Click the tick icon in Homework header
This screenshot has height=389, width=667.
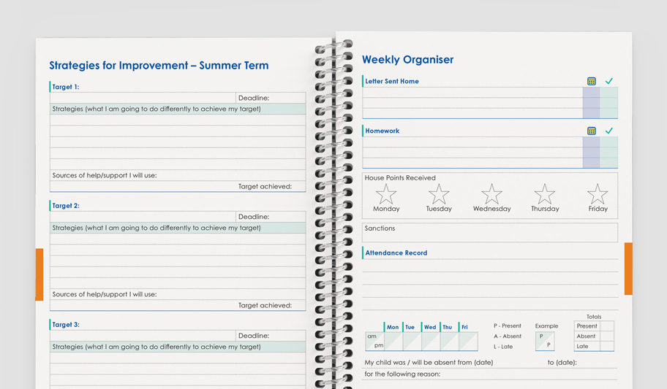[x=609, y=131]
